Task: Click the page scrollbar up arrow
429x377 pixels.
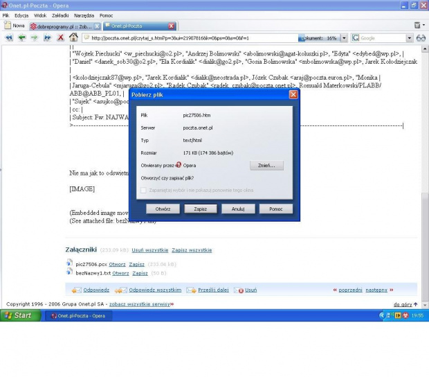Action: coord(425,49)
